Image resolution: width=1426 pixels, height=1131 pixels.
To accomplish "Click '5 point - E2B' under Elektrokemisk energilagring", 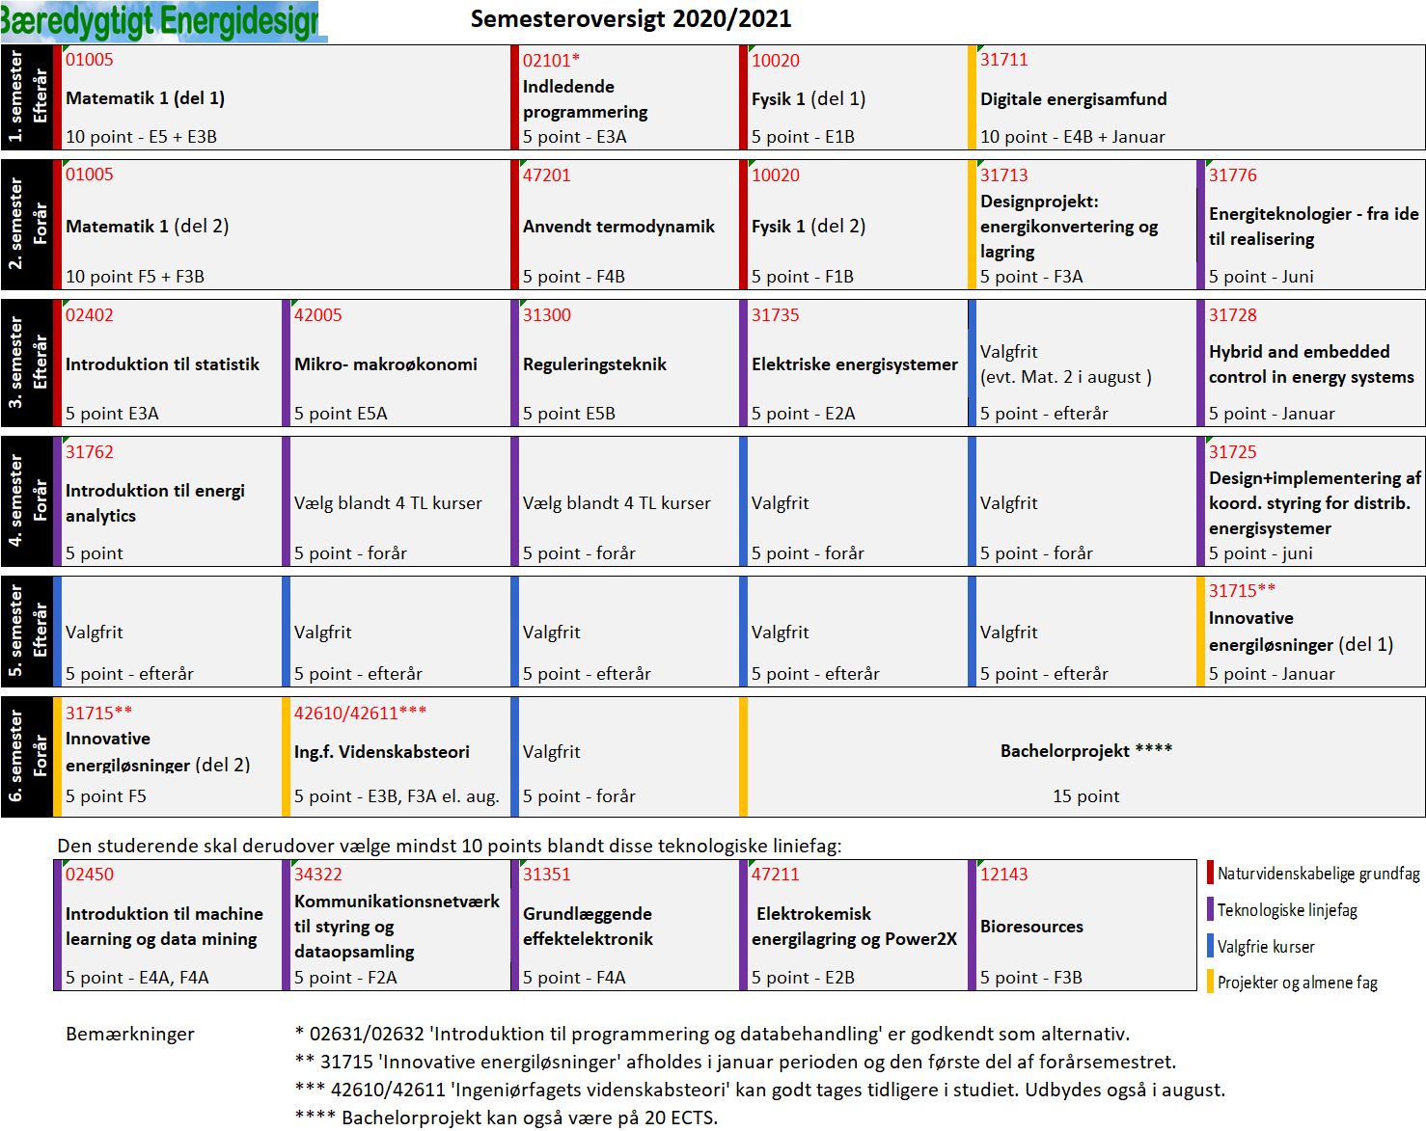I will point(803,978).
